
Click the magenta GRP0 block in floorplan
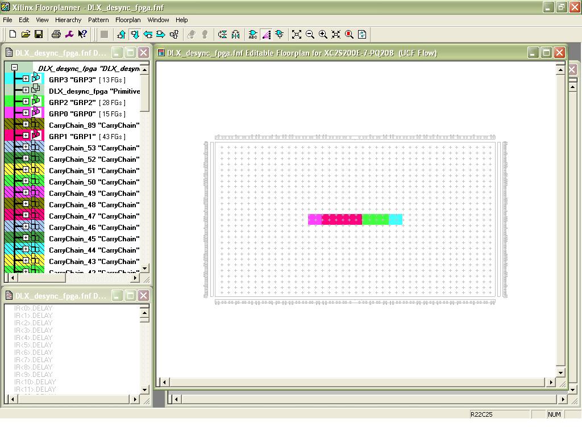(x=314, y=220)
